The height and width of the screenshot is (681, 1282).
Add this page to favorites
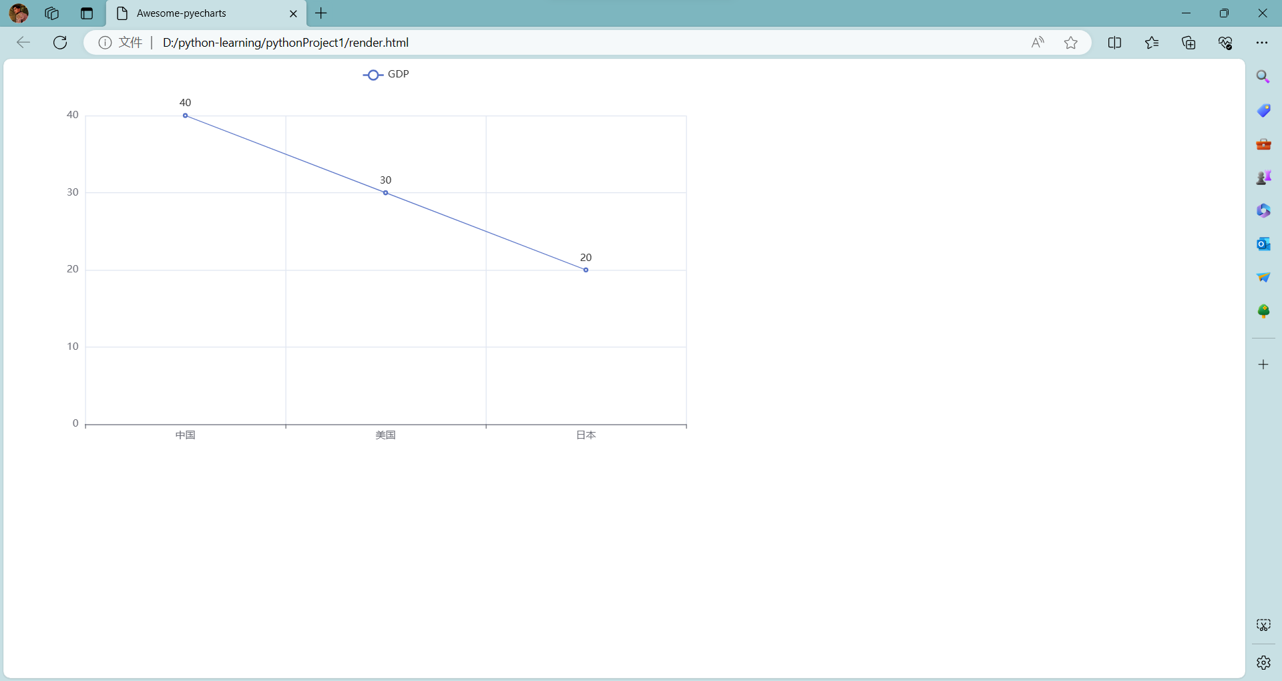pyautogui.click(x=1071, y=43)
